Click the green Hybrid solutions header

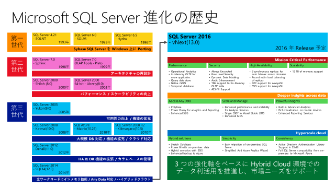click(194, 138)
